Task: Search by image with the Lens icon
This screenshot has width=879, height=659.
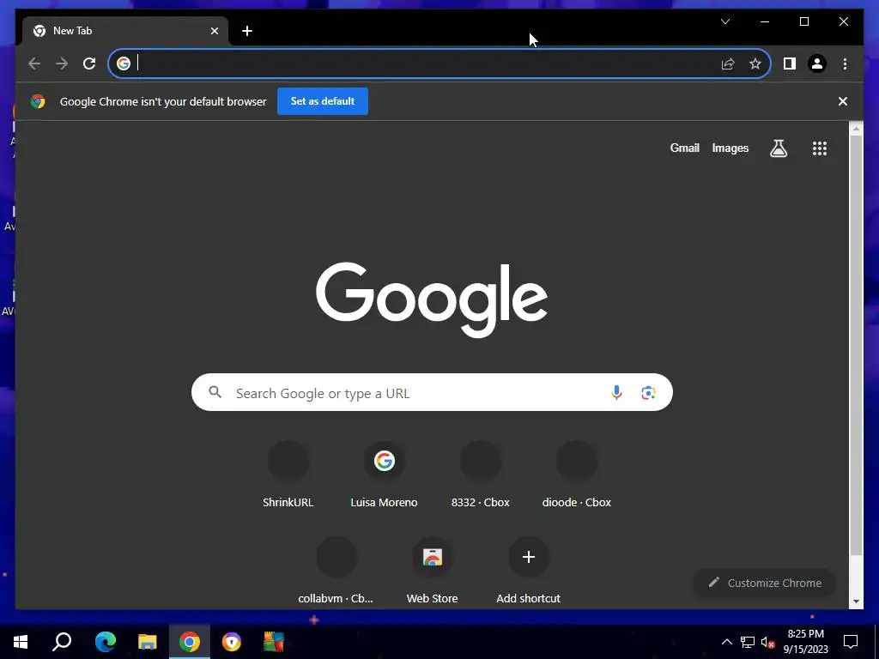Action: [x=648, y=392]
